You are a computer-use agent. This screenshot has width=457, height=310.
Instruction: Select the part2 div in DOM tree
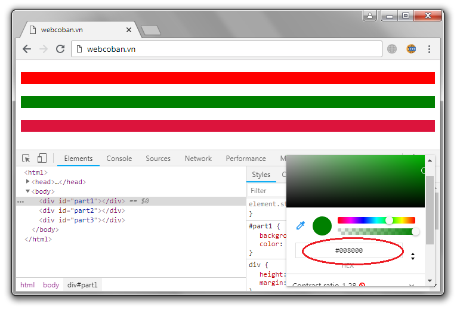[82, 210]
